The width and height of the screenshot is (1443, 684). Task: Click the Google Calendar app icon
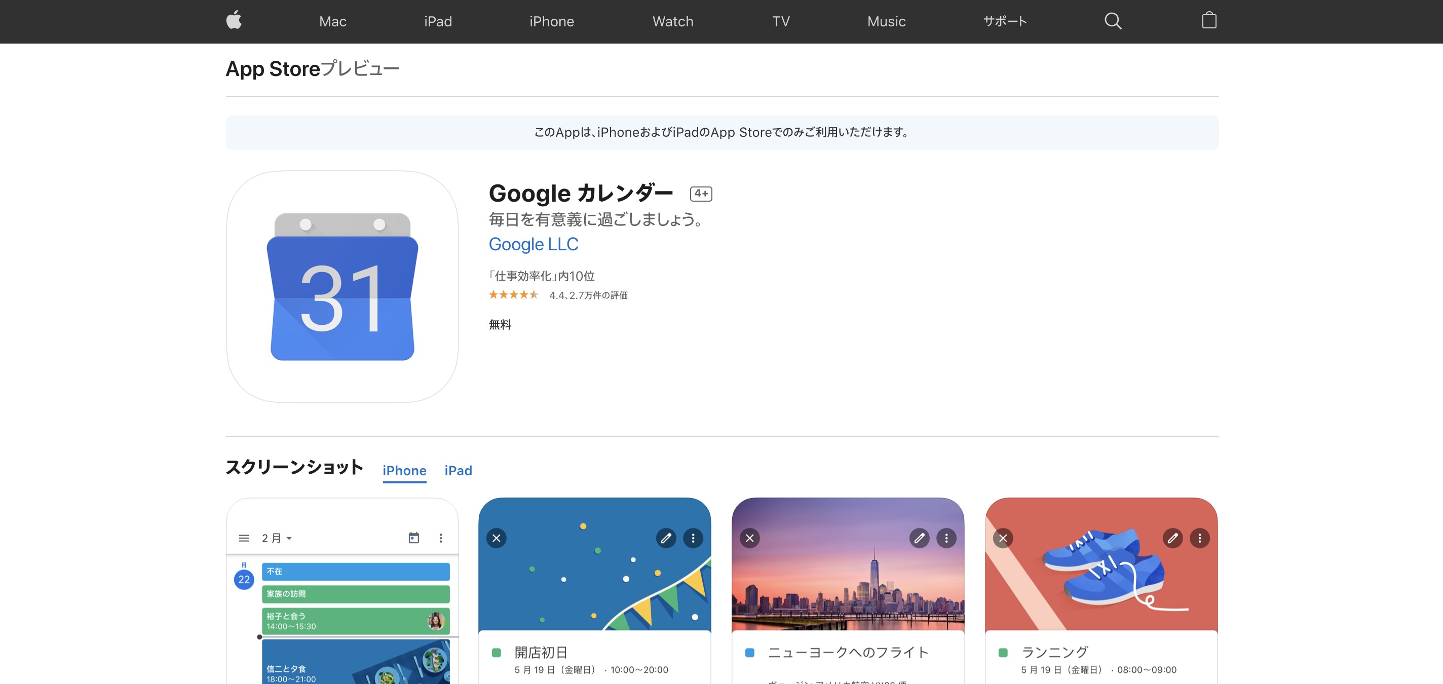coord(343,287)
